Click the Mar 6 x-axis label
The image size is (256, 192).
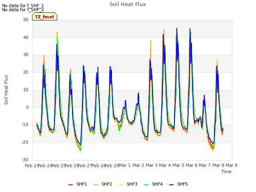click(x=192, y=165)
